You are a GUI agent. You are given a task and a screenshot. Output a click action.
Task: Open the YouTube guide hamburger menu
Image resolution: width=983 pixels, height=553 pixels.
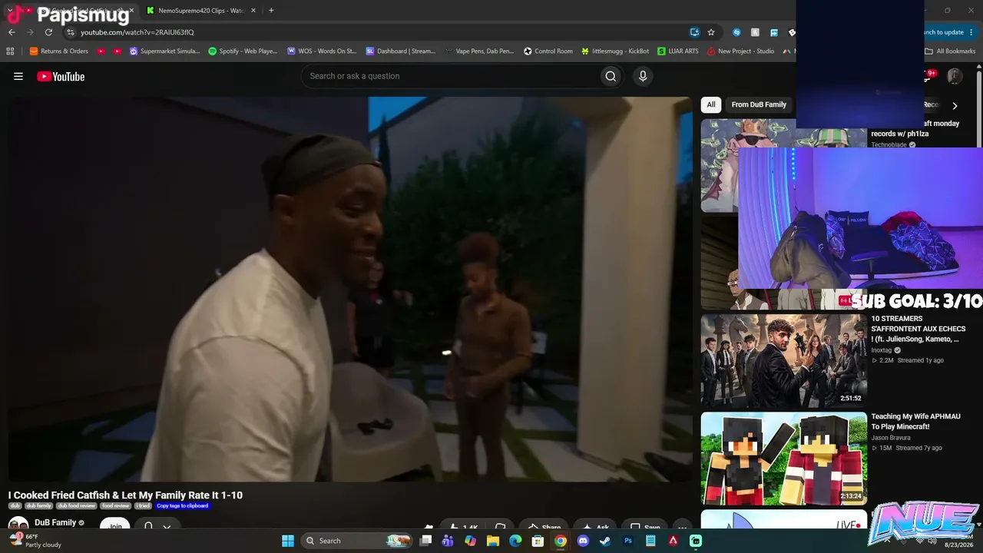click(18, 76)
